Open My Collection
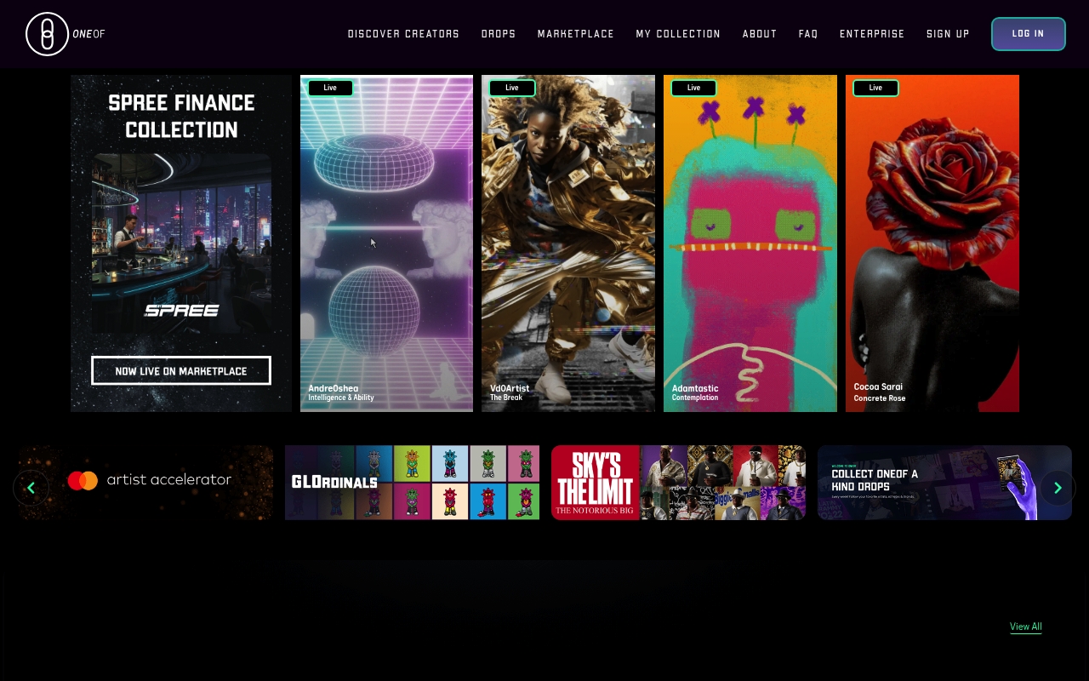Viewport: 1089px width, 681px height. click(678, 34)
